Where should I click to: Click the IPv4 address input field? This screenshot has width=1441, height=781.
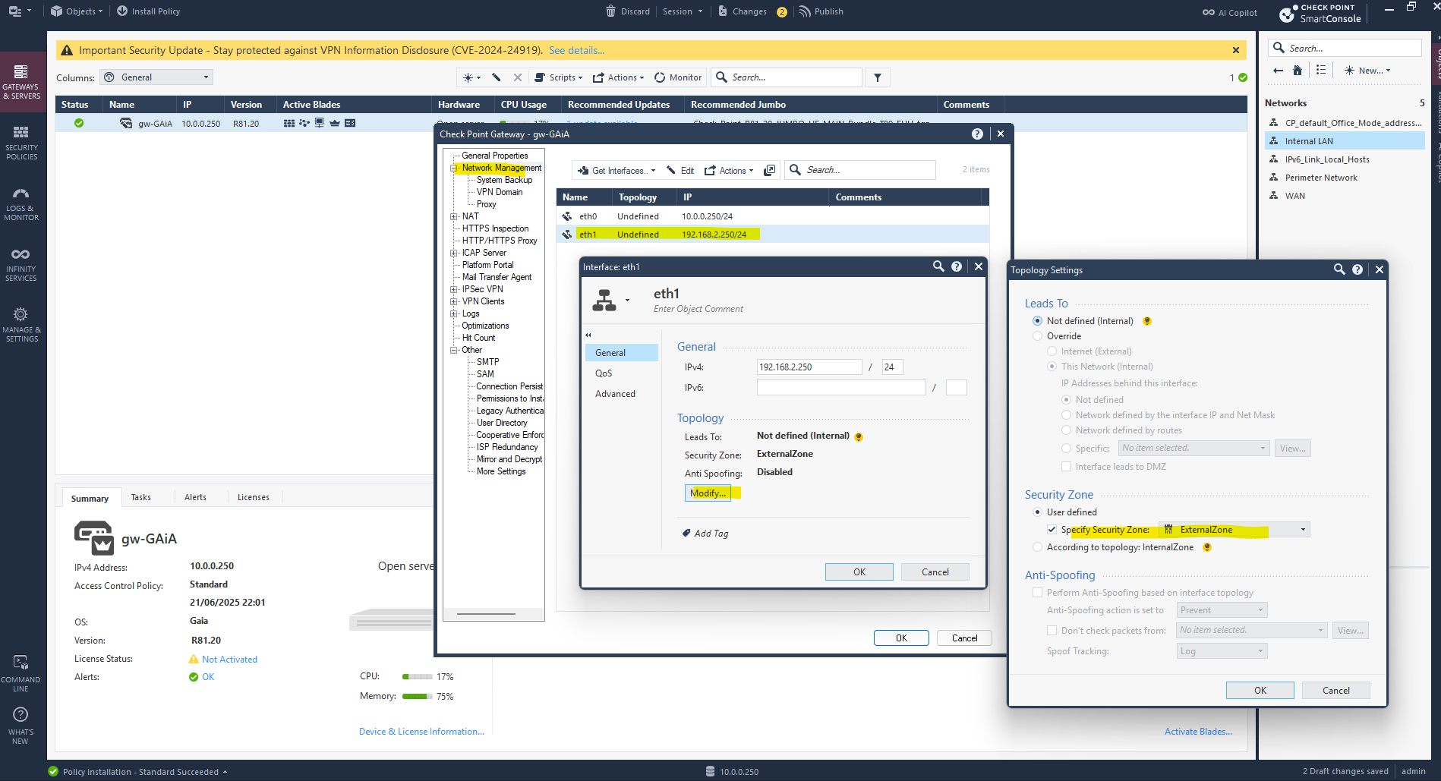click(809, 367)
